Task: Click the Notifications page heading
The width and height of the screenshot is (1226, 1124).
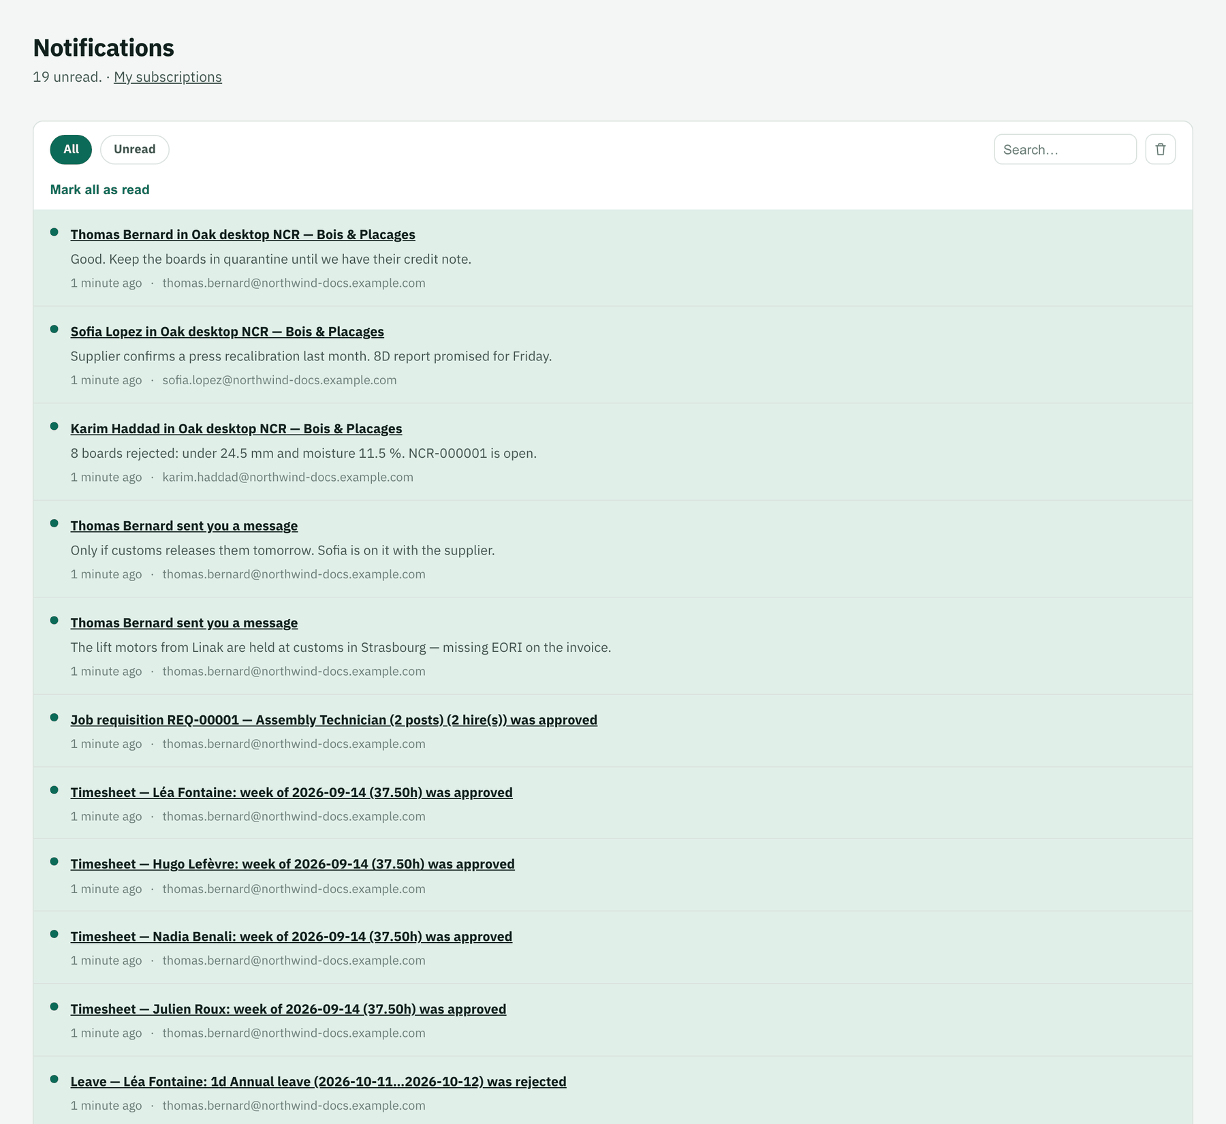Action: pyautogui.click(x=104, y=48)
